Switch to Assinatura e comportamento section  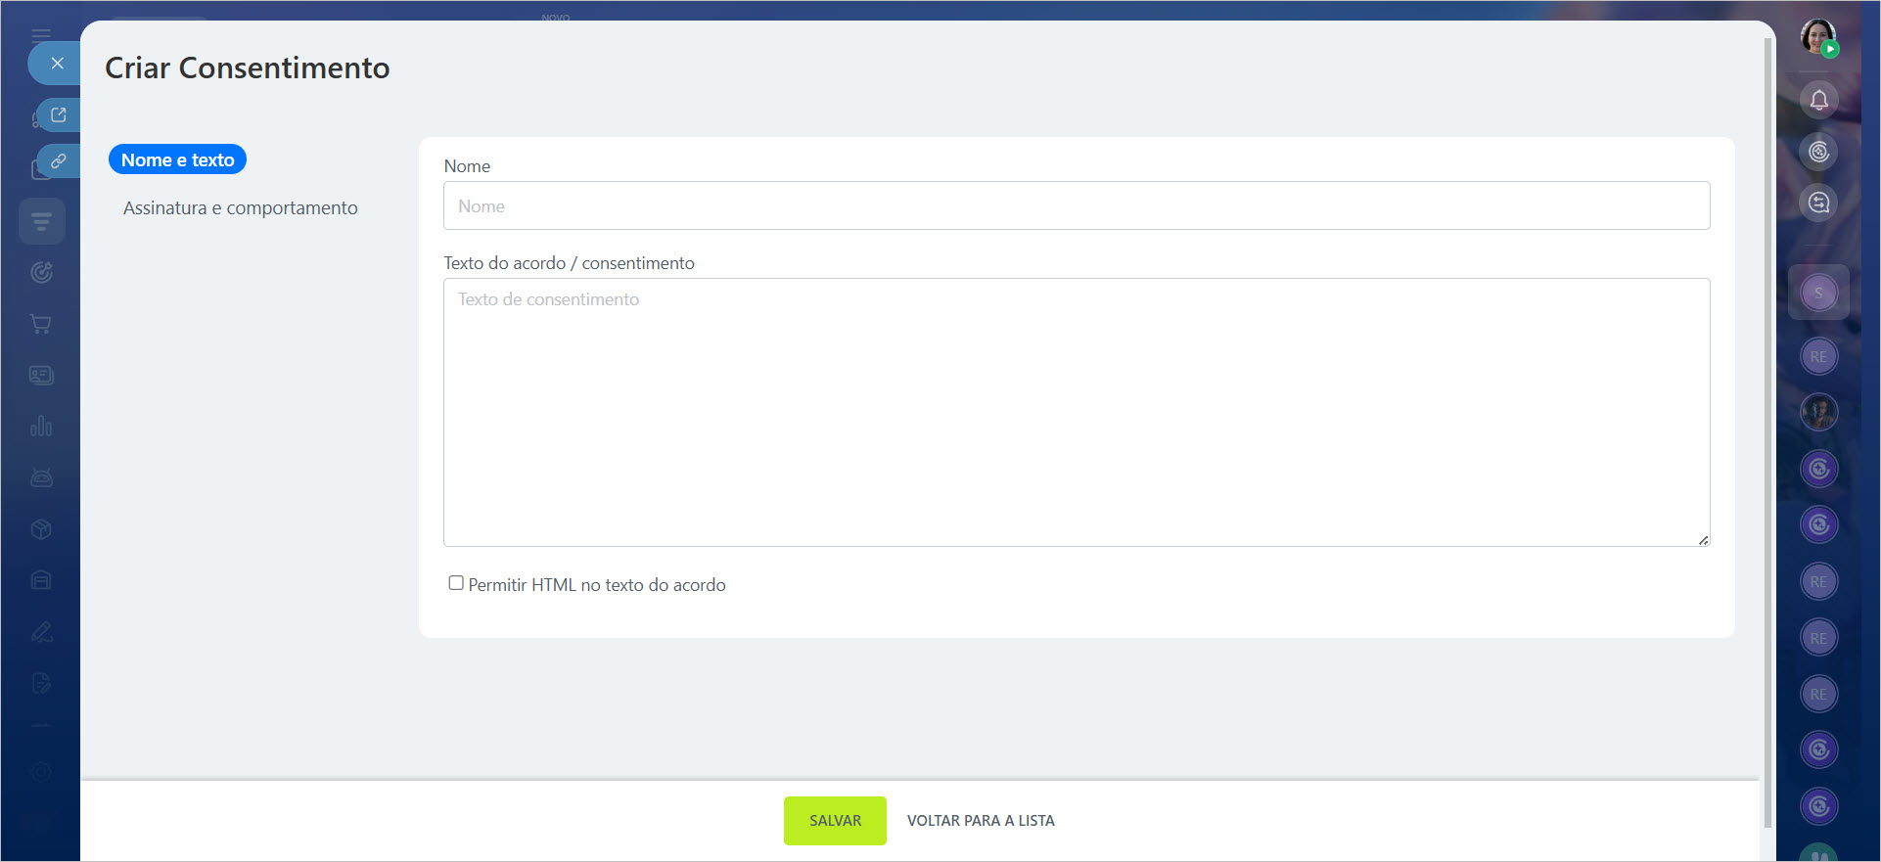240,207
